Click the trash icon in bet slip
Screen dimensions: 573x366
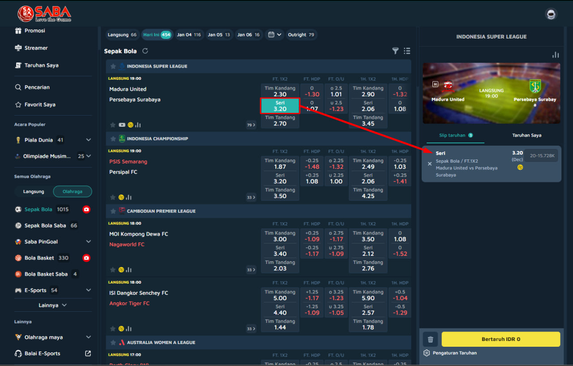(x=430, y=340)
